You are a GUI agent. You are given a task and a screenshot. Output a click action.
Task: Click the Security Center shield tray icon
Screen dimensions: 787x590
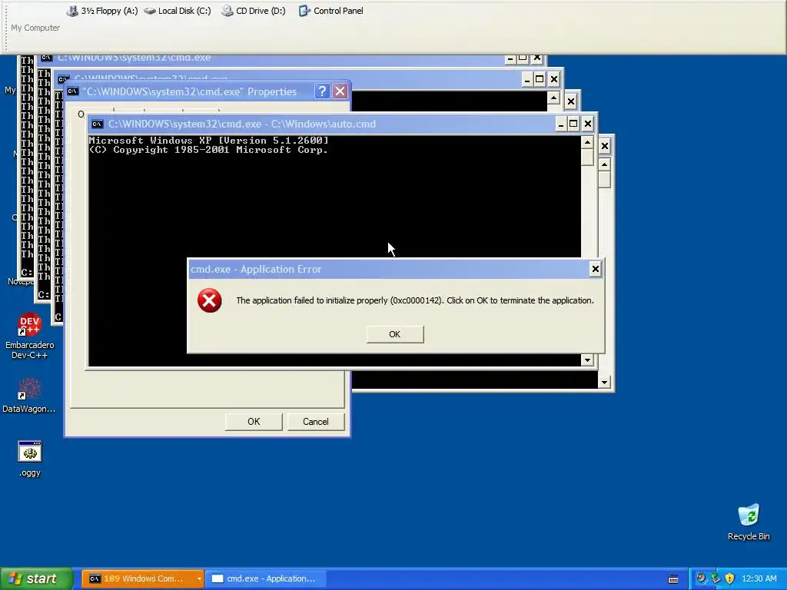pos(730,578)
